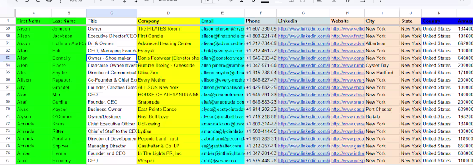Select first name 'Allie' cell
The image size is (473, 165).
(x=34, y=73)
